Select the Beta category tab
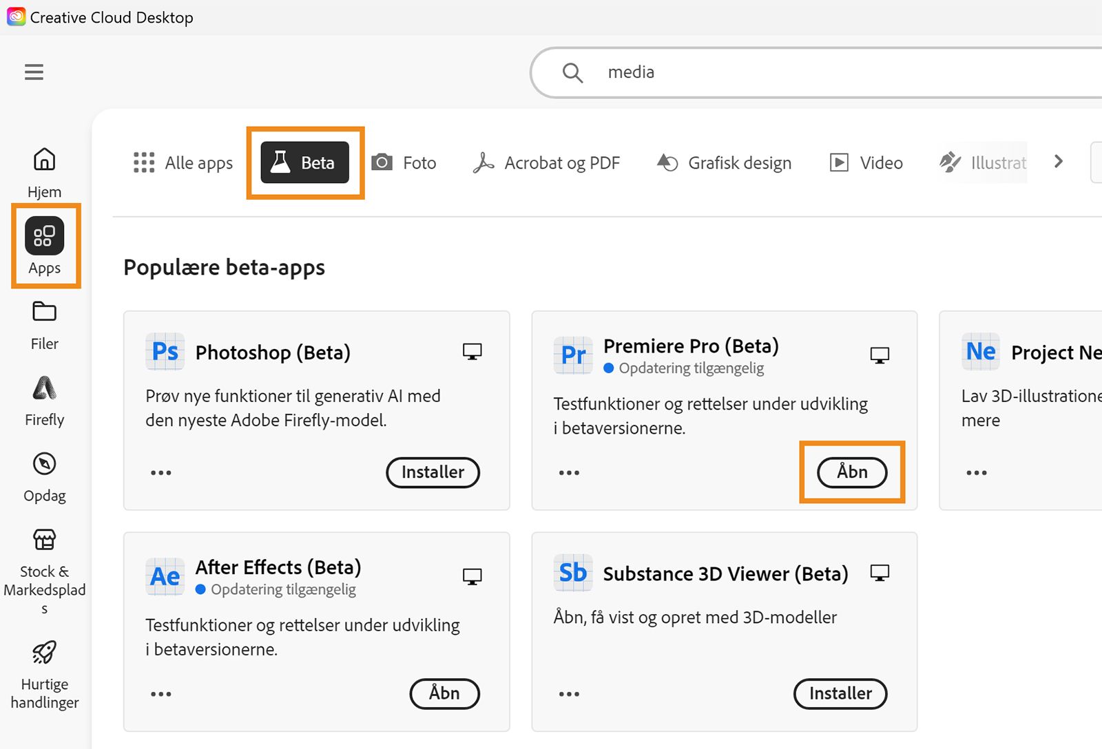Screen dimensions: 1102x749 [305, 162]
